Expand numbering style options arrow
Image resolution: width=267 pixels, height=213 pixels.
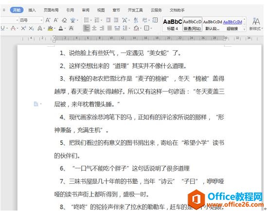[x=102, y=20]
